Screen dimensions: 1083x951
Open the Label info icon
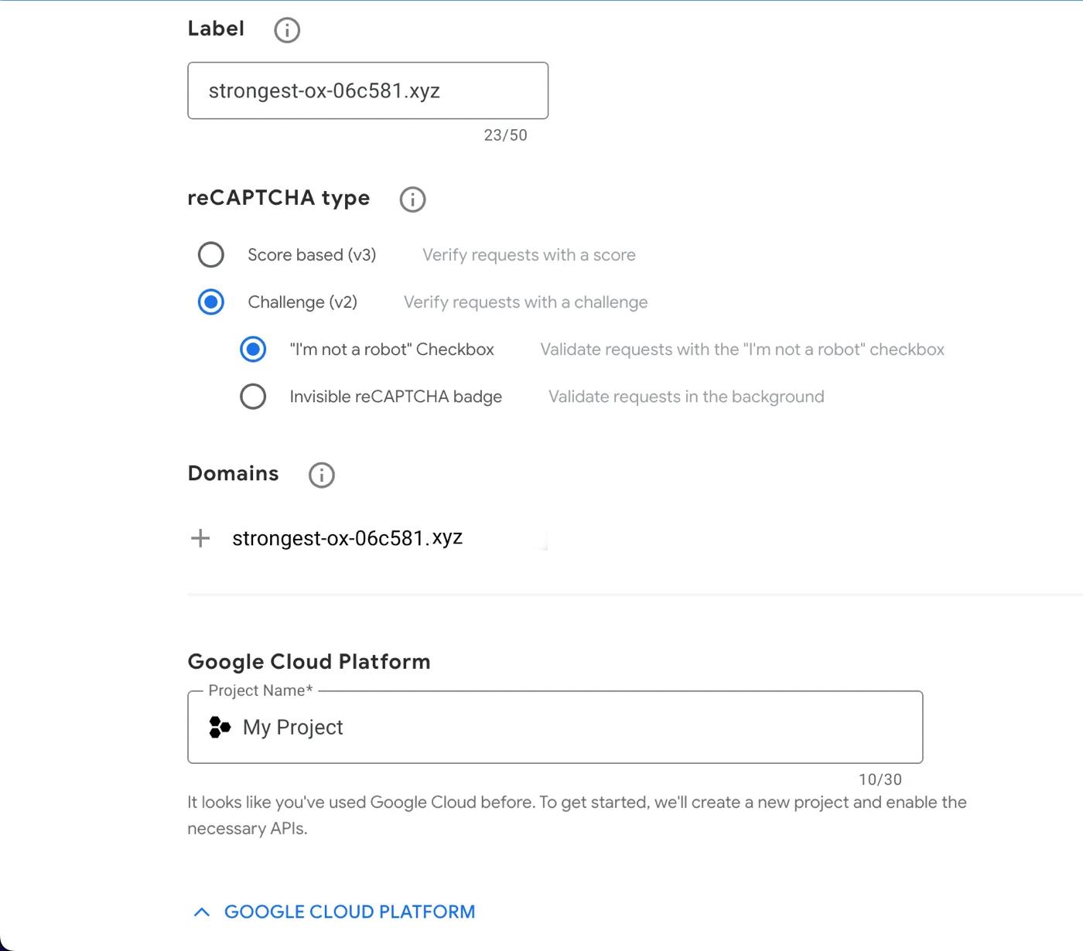287,30
